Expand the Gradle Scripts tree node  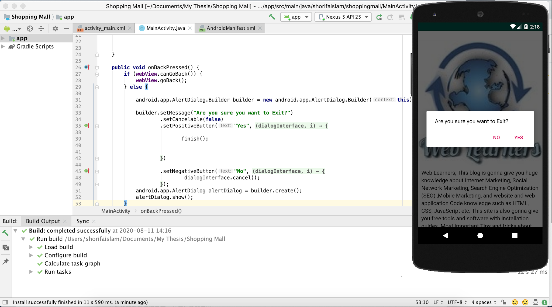tap(3, 46)
